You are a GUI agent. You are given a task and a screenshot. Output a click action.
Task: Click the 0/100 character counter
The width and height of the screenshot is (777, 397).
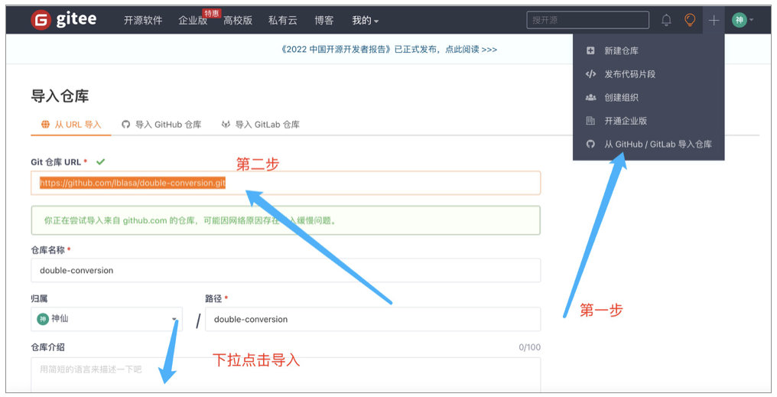tap(530, 347)
